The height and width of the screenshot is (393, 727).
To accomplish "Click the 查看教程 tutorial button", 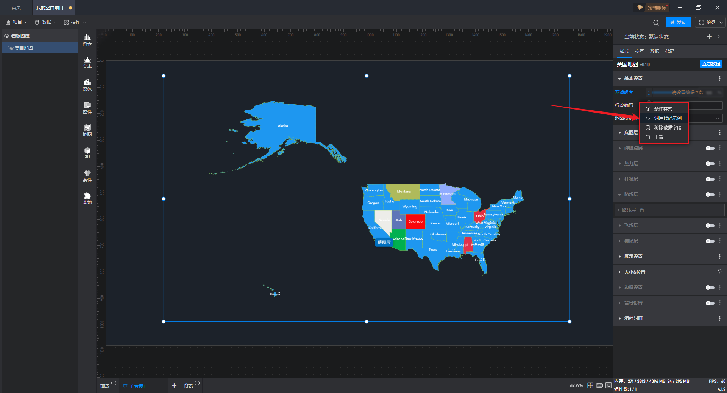I will tap(711, 64).
